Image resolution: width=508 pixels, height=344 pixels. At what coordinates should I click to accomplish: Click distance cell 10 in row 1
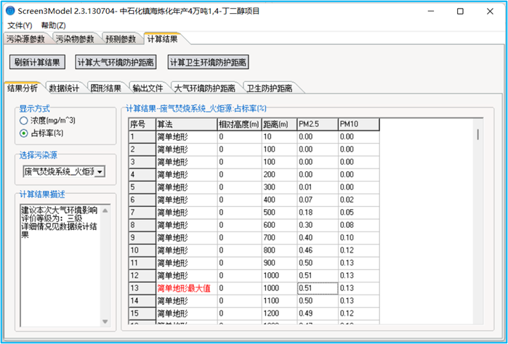coord(279,137)
